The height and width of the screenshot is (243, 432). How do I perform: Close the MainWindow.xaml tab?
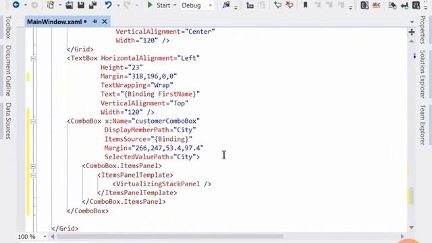105,22
